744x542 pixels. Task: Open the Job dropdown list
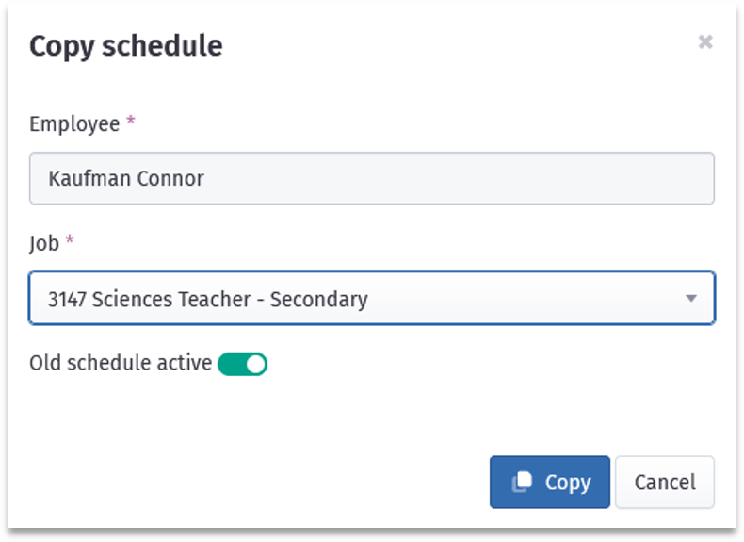(x=371, y=298)
